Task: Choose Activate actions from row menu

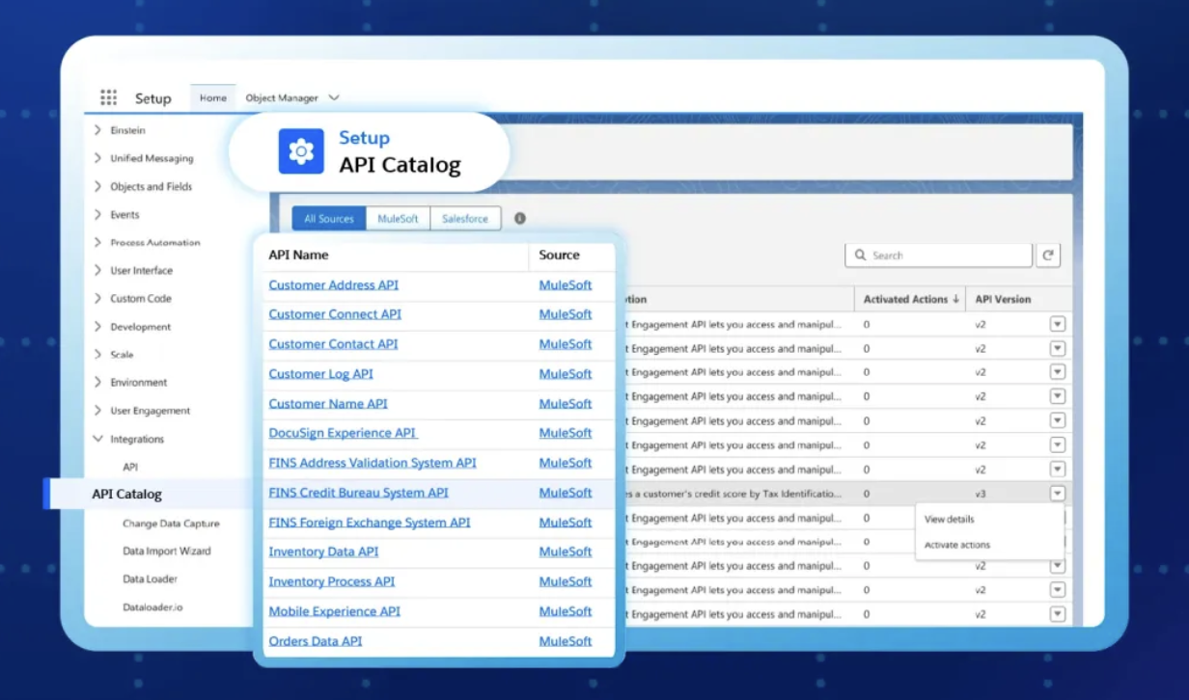Action: pyautogui.click(x=957, y=545)
